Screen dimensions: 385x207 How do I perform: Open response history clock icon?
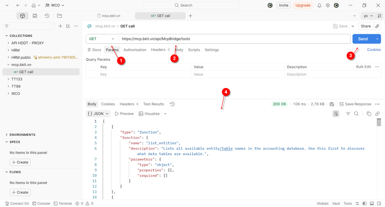[x=172, y=104]
